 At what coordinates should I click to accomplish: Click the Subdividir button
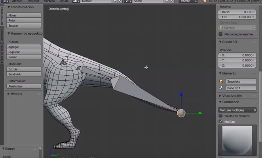24,74
